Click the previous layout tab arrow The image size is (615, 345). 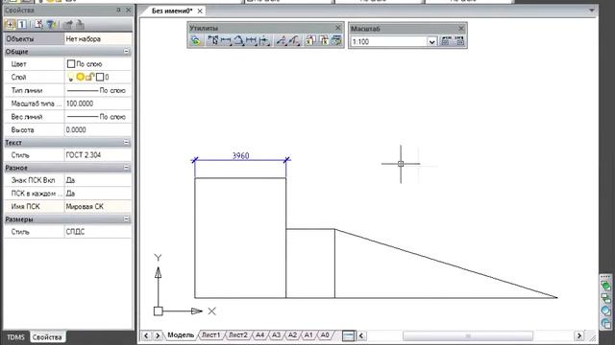click(x=146, y=335)
